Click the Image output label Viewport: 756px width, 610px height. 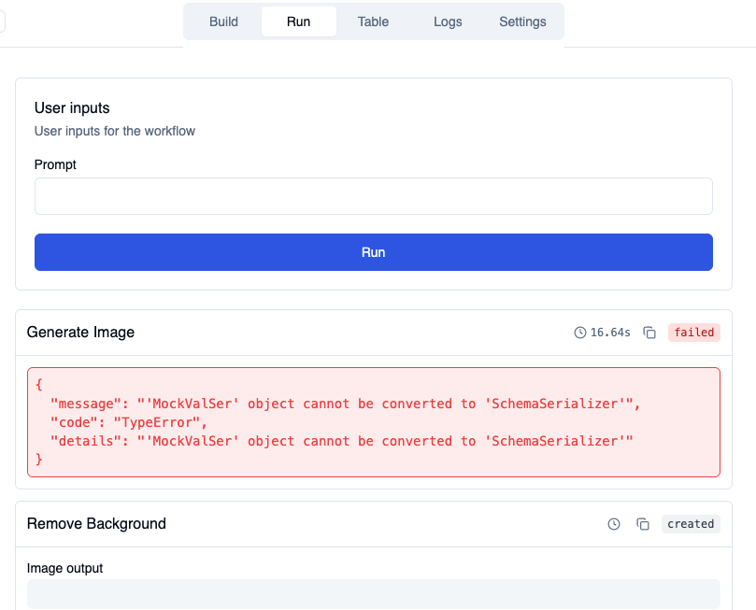point(64,568)
